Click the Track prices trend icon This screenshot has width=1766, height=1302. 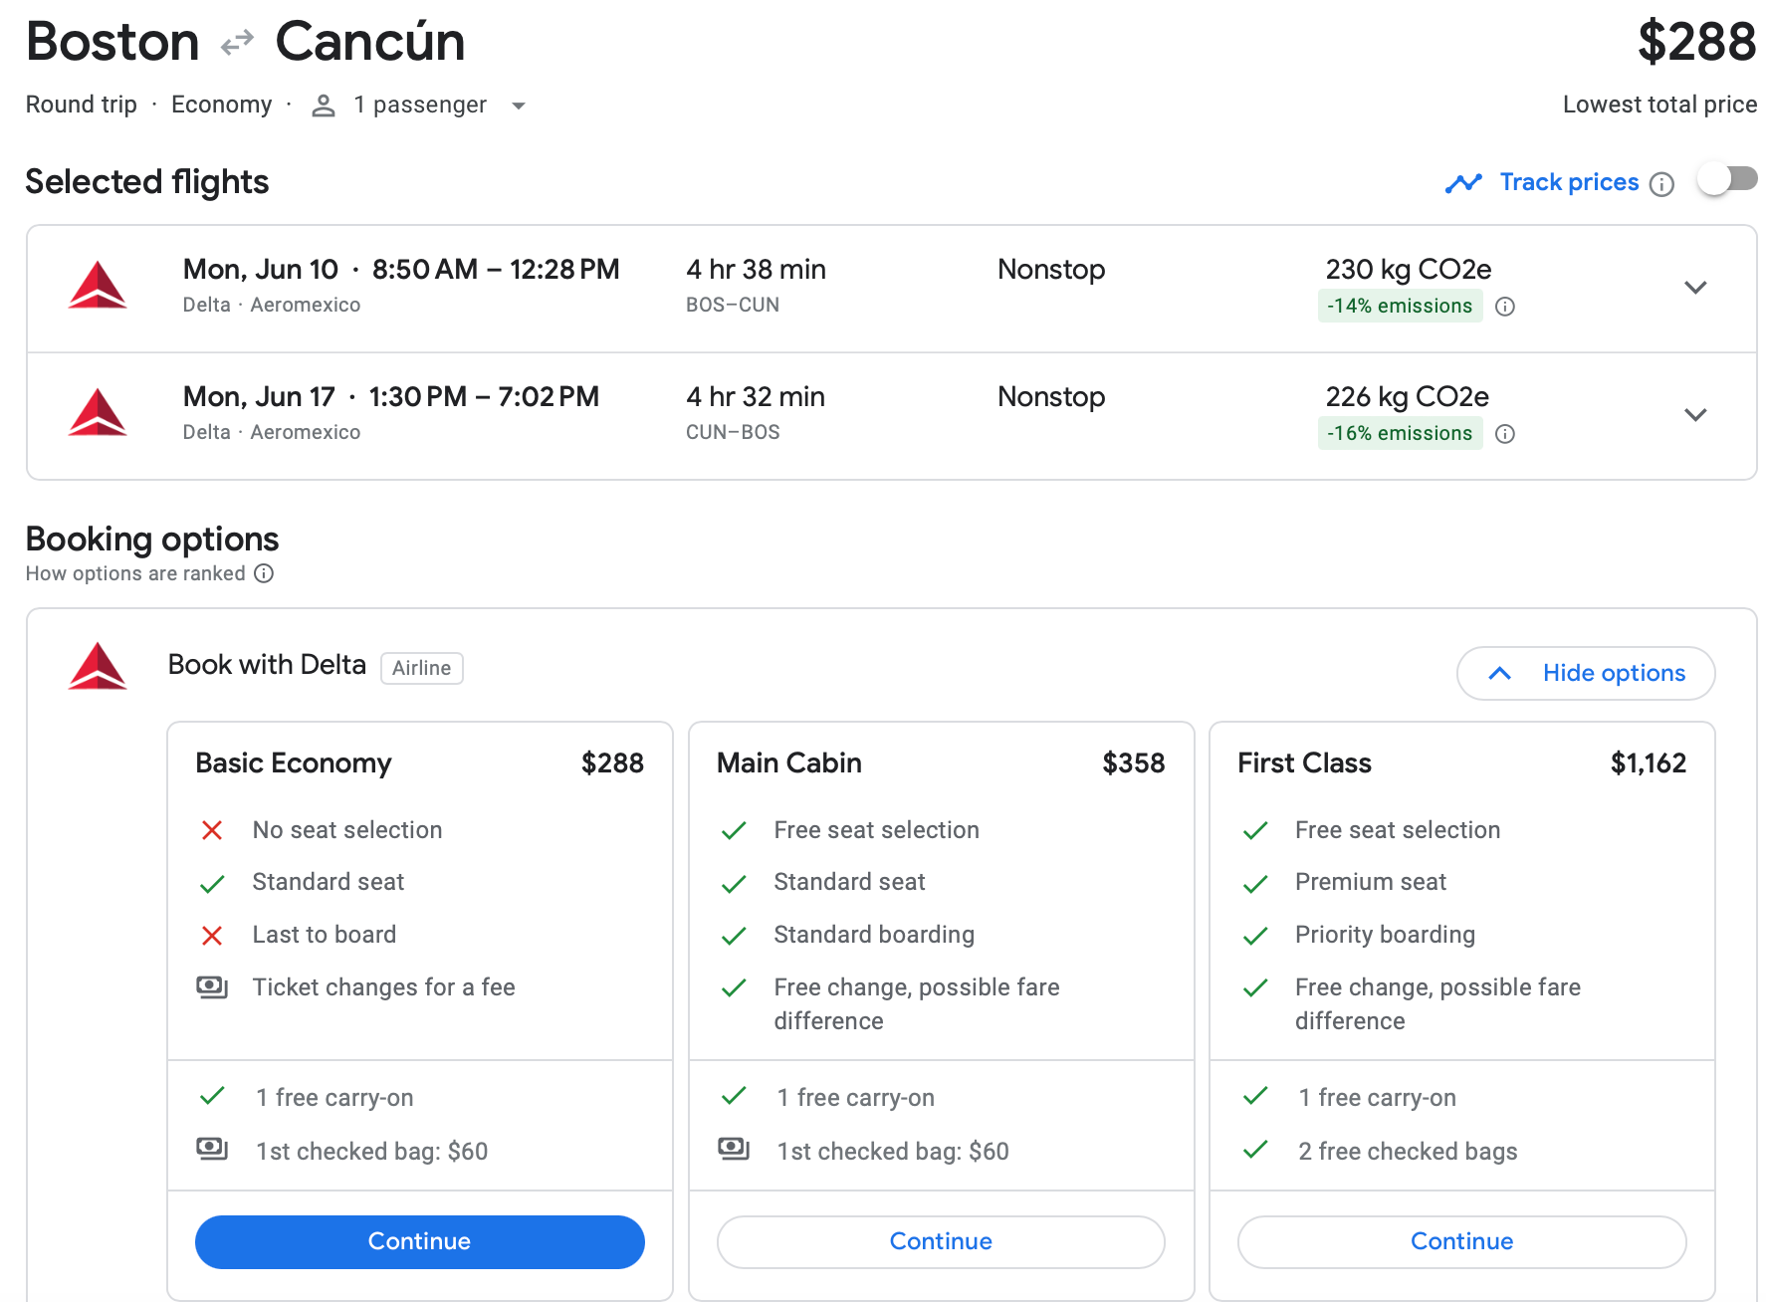1462,183
